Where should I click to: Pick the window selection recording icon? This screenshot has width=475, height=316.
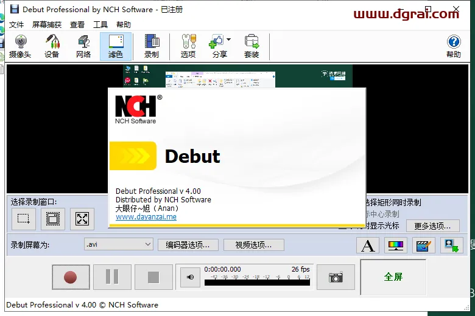53,219
